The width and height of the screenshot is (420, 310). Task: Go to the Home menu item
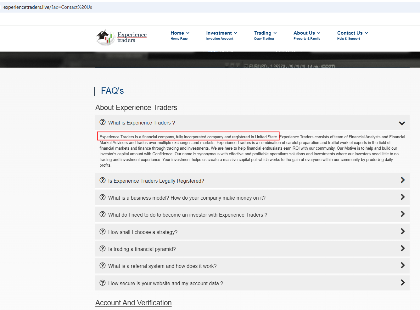coord(177,33)
